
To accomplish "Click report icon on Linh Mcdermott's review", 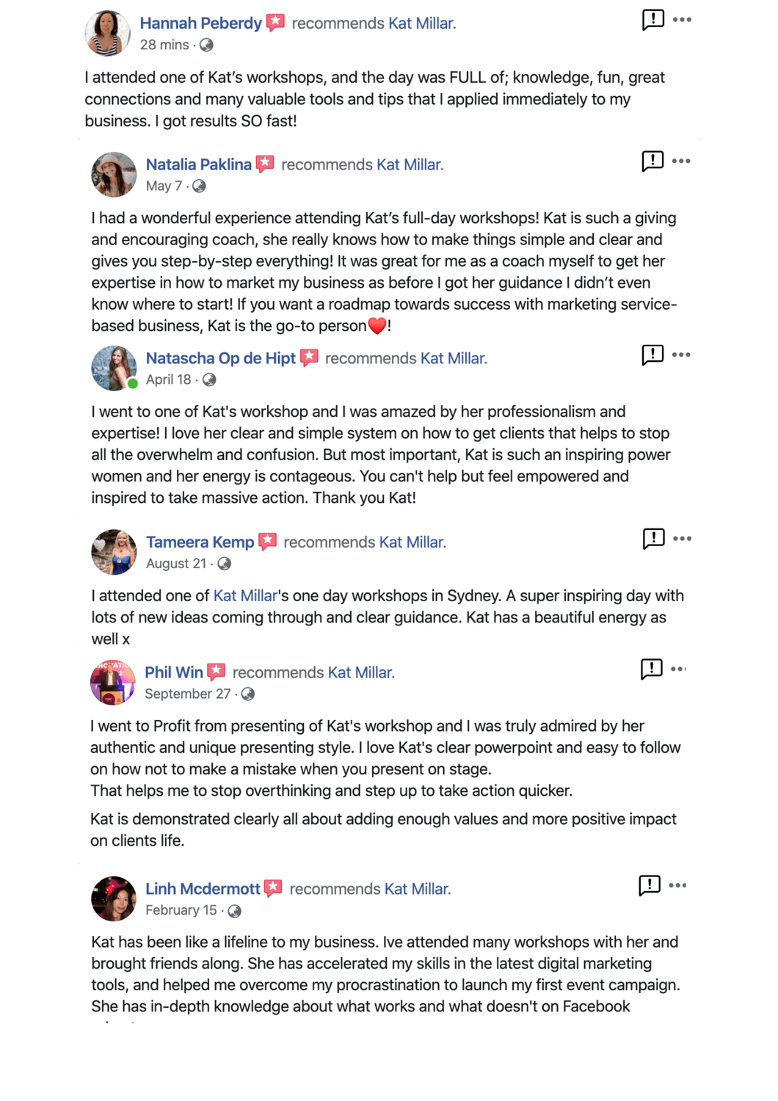I will tap(650, 885).
